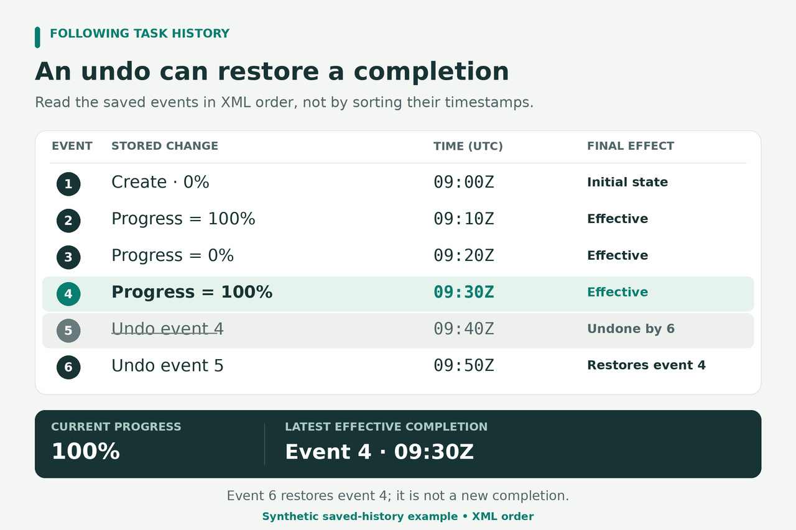Click the 'FOLLOWING TASK HISTORY' label
The width and height of the screenshot is (796, 530).
point(139,34)
